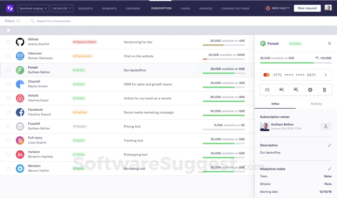Viewport: 337px width, 198px height.
Task: Click the Full story logo icon
Action: [20, 141]
